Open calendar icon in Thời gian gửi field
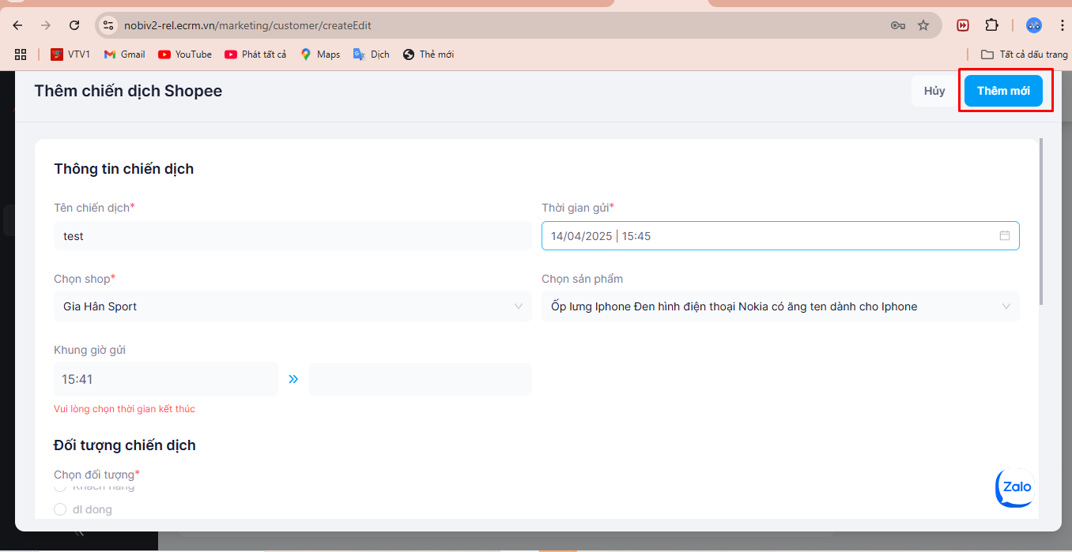 1005,235
